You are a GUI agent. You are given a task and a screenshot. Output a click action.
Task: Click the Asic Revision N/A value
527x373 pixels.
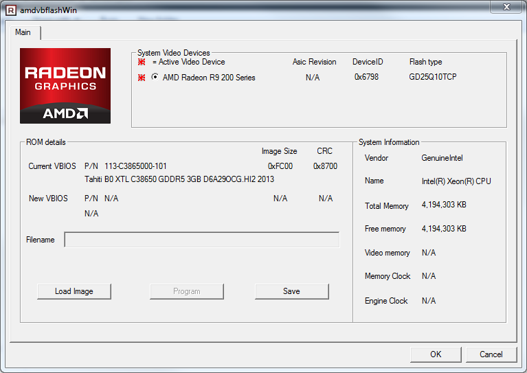point(313,78)
